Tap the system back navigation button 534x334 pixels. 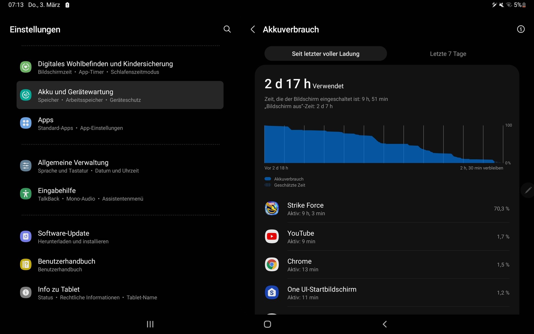point(385,324)
